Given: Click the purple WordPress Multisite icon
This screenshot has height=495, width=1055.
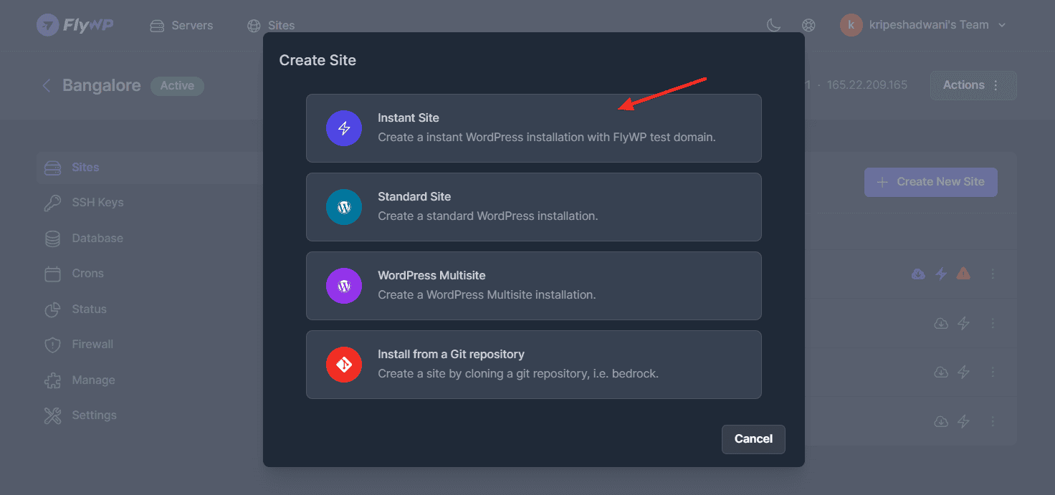Looking at the screenshot, I should [344, 286].
